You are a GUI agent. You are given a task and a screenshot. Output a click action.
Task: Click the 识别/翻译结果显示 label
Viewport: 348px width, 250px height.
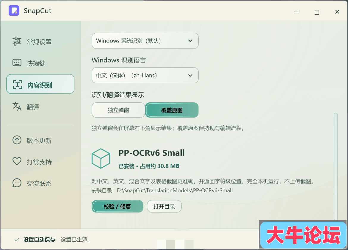point(118,95)
